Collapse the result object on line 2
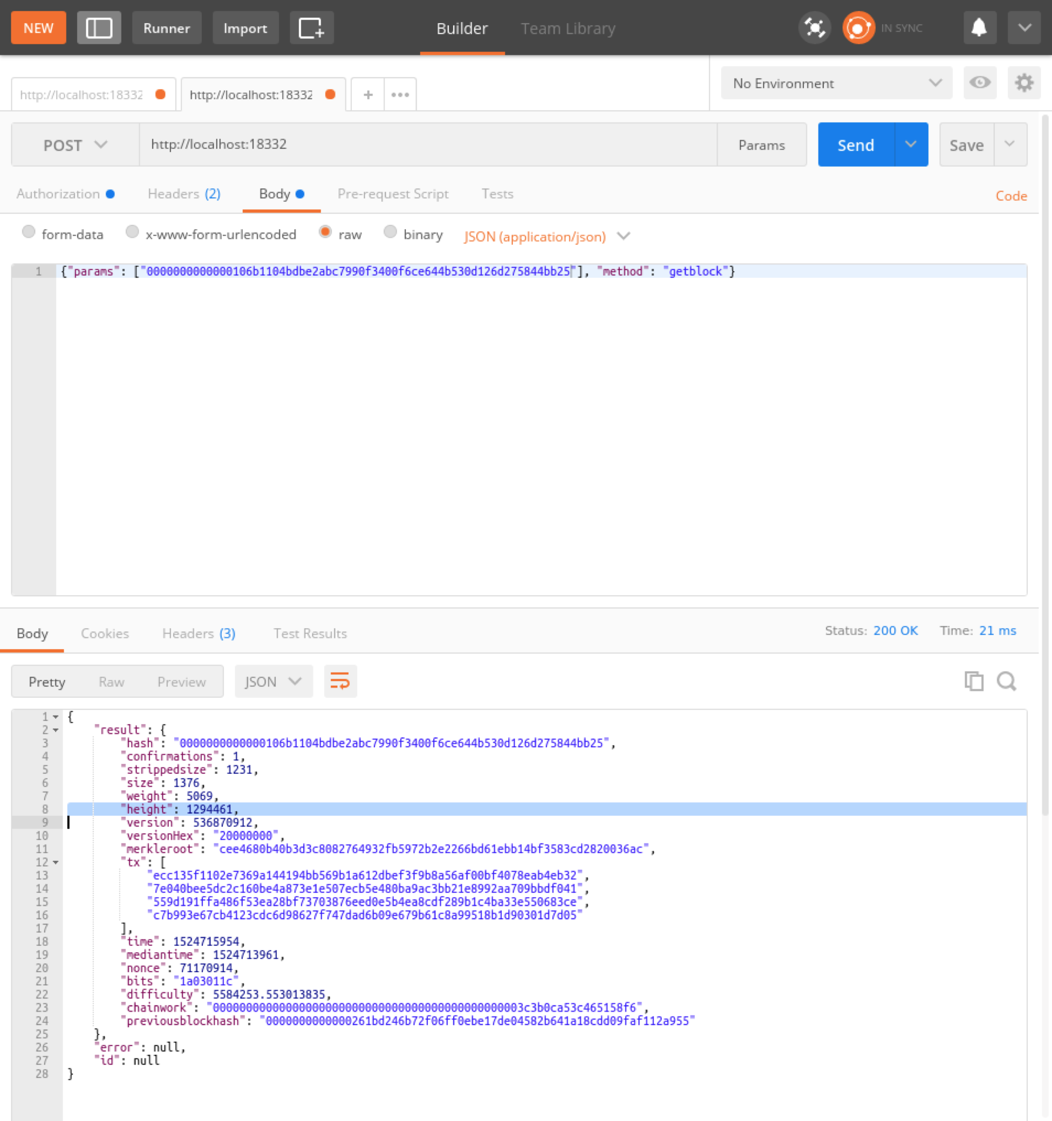This screenshot has width=1052, height=1121. click(56, 730)
